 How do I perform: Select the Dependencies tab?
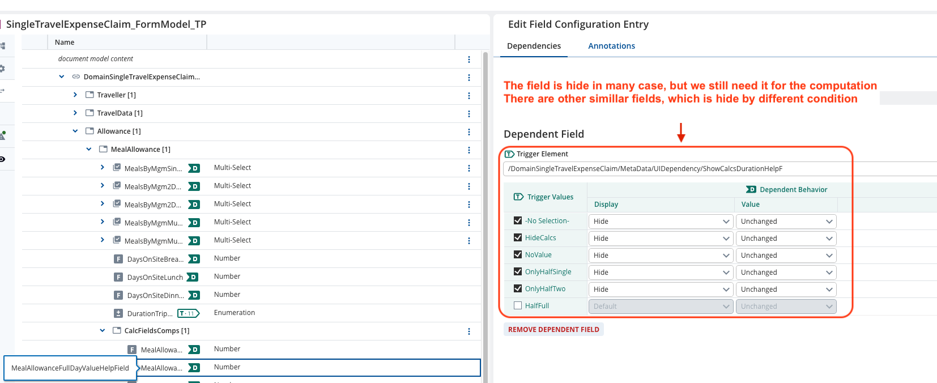click(x=534, y=46)
